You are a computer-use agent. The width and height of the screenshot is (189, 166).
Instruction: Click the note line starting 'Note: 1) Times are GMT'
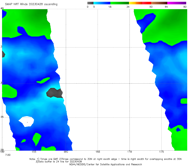[x=105, y=159]
